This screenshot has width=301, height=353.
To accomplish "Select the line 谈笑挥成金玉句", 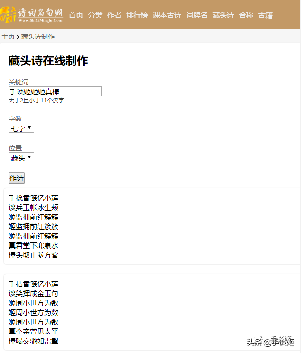I will coord(34,294).
